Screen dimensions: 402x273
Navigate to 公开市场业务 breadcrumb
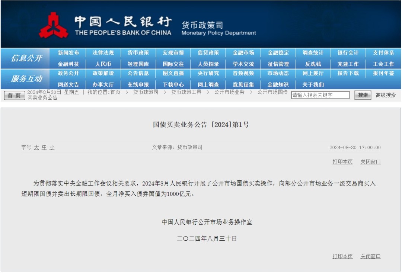229,92
